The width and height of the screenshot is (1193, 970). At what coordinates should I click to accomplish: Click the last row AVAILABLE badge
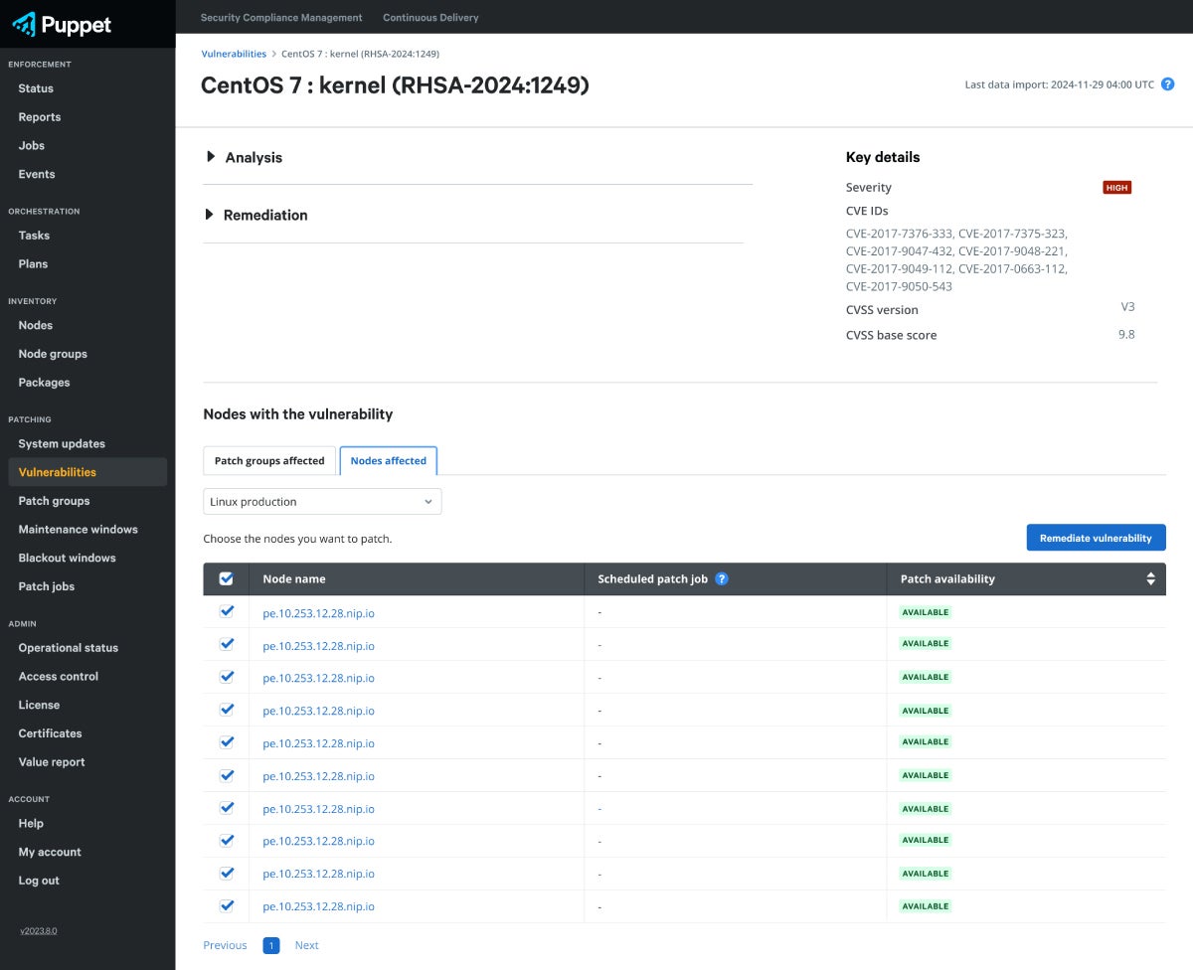tap(925, 906)
